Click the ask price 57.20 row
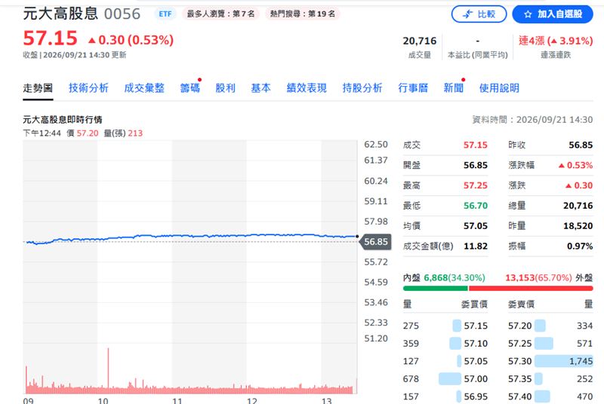 pyautogui.click(x=550, y=326)
